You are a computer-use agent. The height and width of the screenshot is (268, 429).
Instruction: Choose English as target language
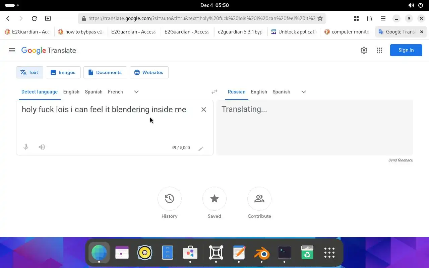(259, 92)
